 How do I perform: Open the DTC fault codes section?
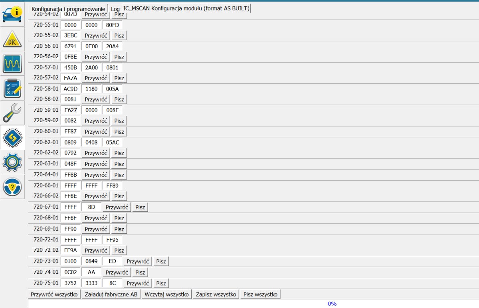coord(12,39)
